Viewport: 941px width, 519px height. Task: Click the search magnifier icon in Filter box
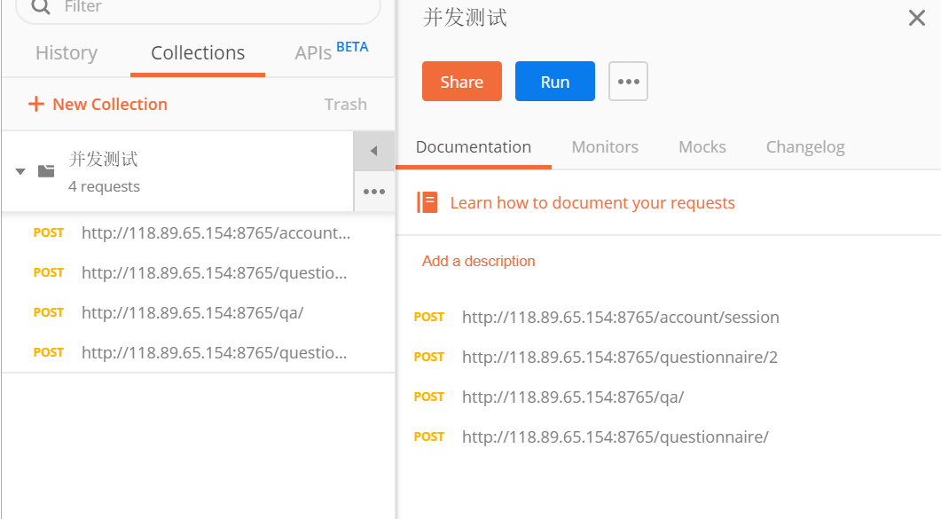[41, 6]
